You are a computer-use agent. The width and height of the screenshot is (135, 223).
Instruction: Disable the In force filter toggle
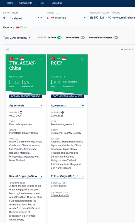59,38
